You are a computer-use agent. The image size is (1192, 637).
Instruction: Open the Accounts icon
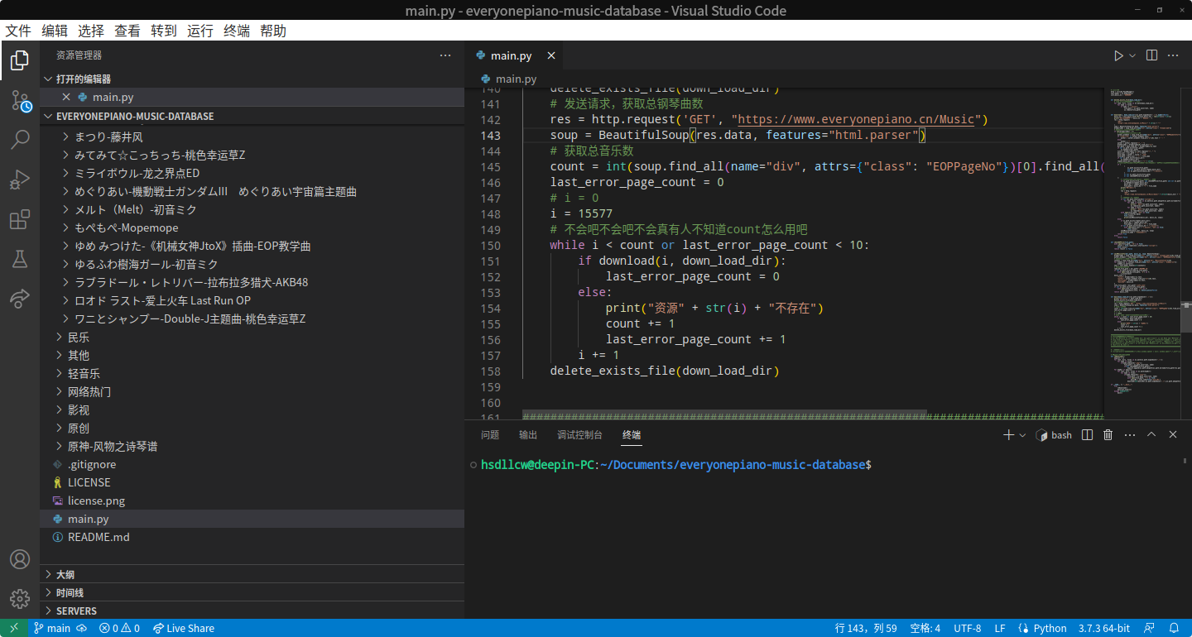coord(20,559)
